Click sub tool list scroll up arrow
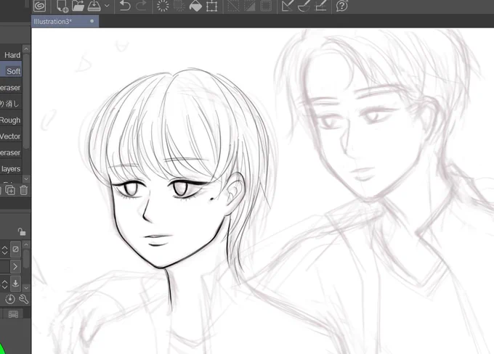This screenshot has height=354, width=494. coord(26,49)
